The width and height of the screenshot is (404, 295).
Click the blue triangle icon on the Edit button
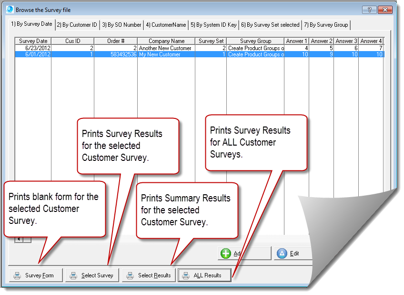[283, 253]
